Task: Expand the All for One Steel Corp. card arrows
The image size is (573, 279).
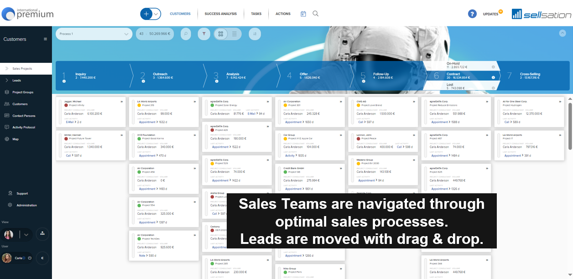Action: 560,102
